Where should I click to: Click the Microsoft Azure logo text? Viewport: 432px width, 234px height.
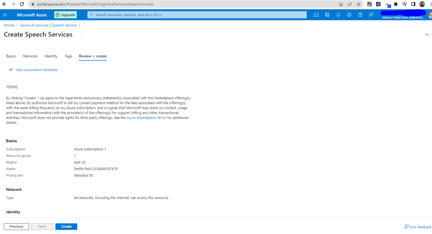[x=32, y=15]
